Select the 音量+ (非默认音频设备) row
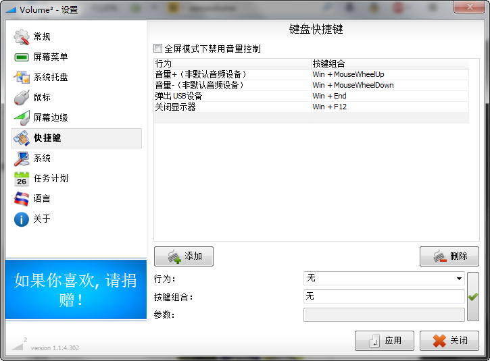This screenshot has width=490, height=361. (x=312, y=75)
